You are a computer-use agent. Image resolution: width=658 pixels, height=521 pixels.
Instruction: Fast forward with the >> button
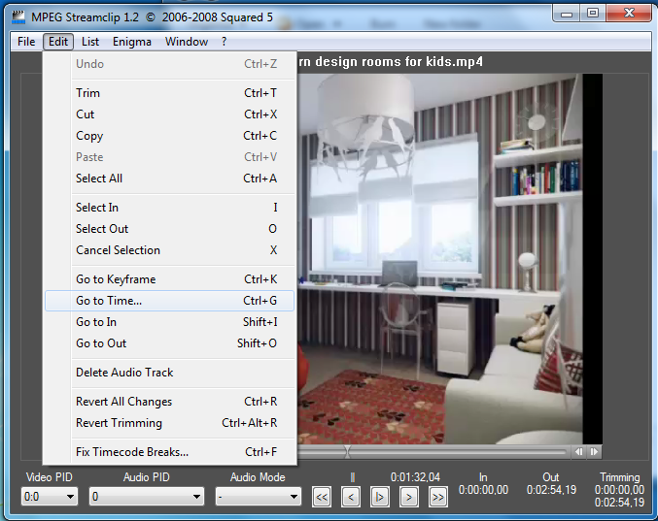tap(437, 497)
